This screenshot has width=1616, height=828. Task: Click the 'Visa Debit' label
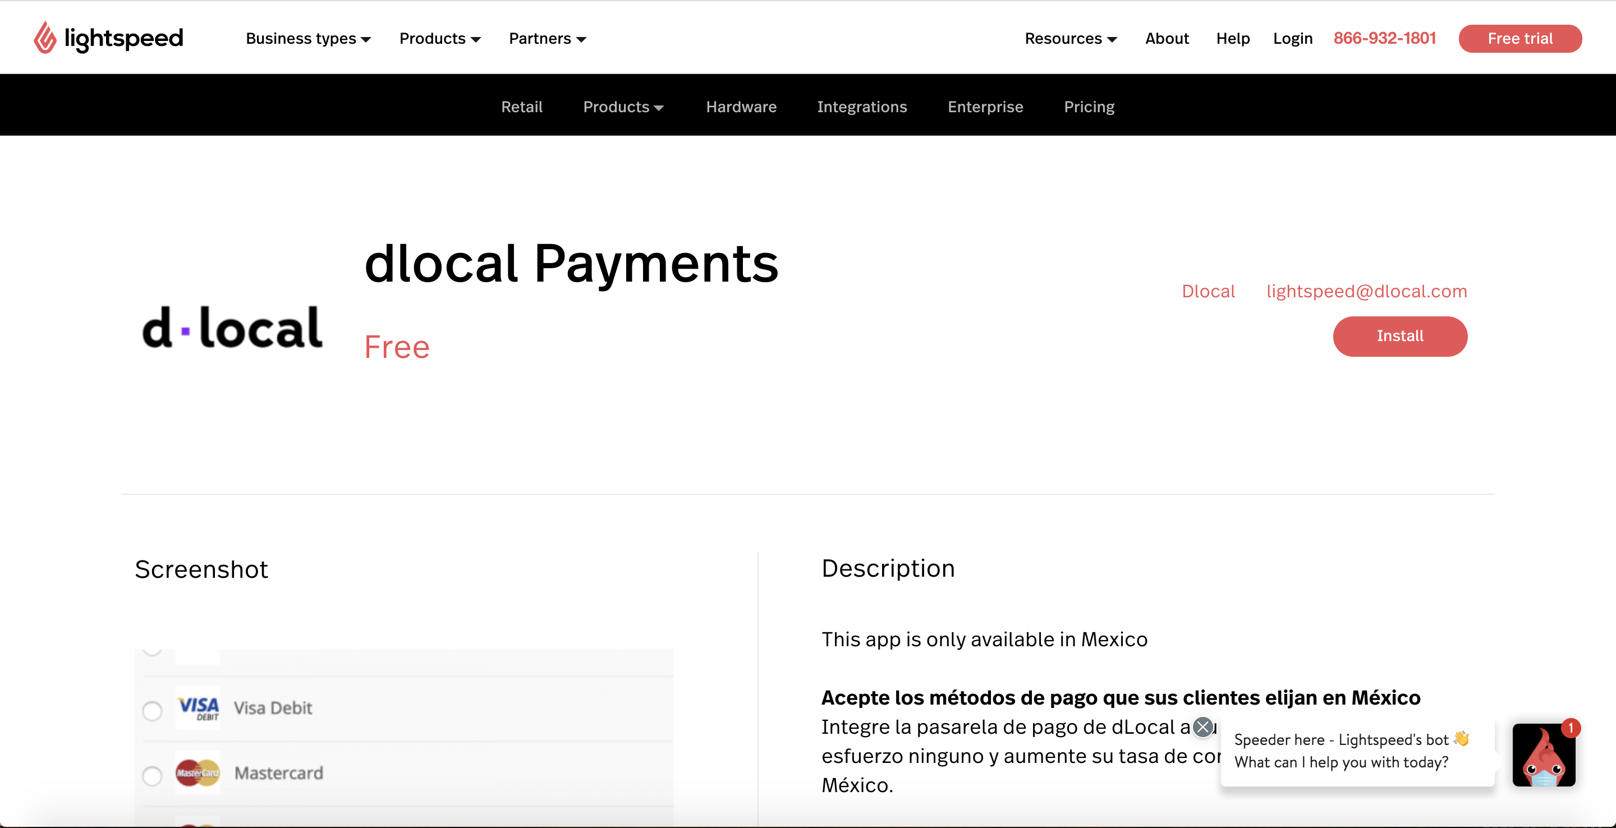tap(273, 708)
